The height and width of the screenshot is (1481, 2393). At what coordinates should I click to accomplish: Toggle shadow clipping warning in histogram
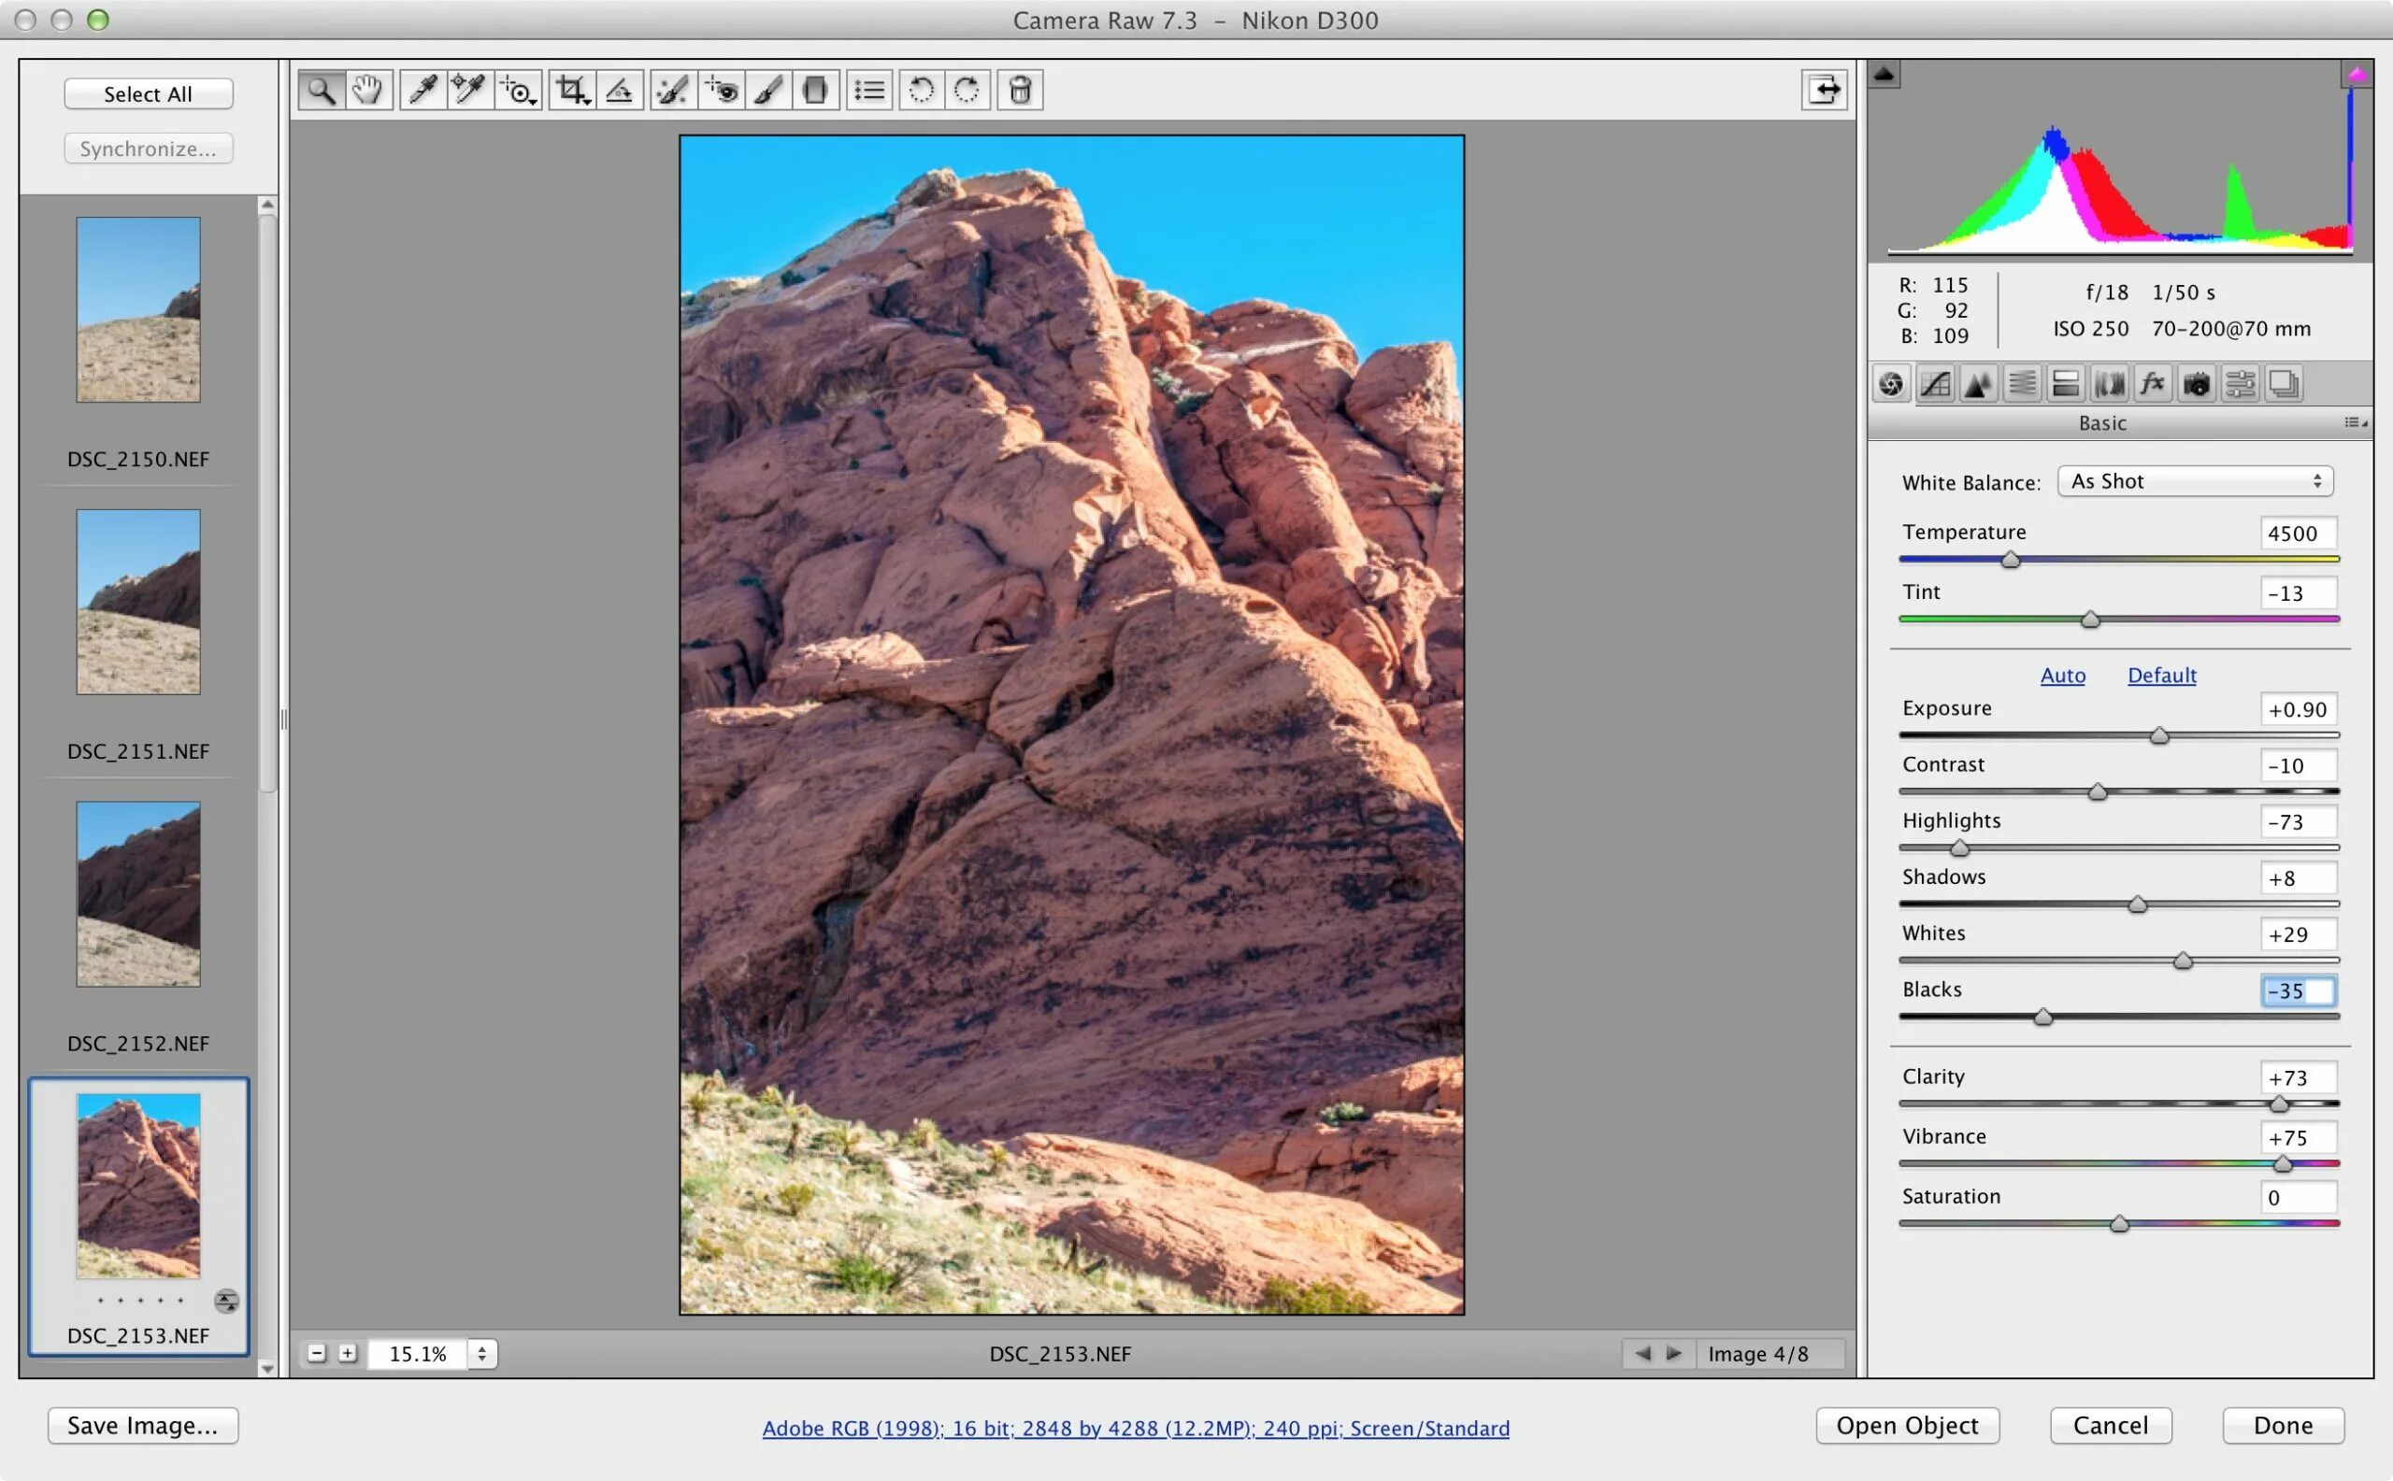click(1884, 75)
